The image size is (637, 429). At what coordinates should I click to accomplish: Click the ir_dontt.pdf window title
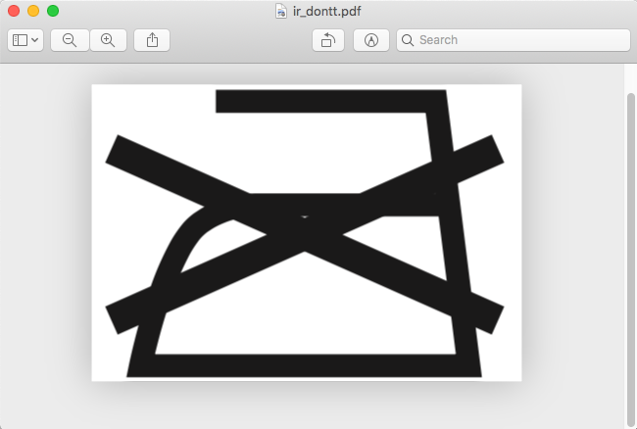point(327,11)
